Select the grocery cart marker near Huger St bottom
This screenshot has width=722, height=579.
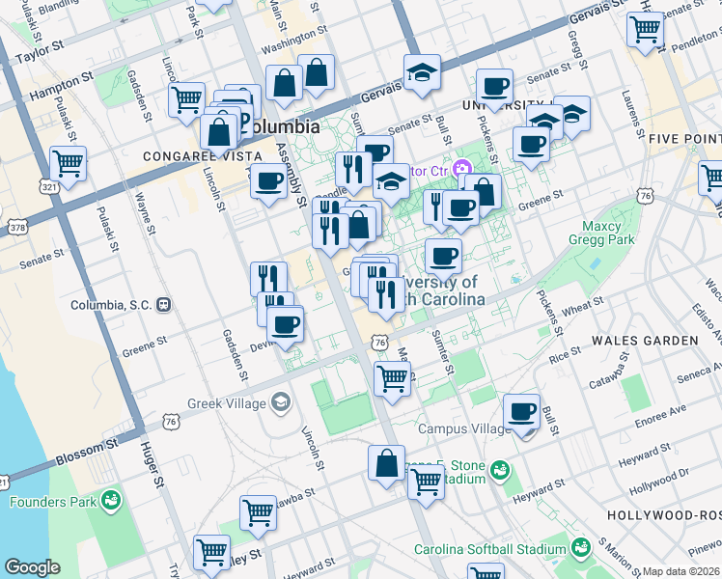[211, 552]
